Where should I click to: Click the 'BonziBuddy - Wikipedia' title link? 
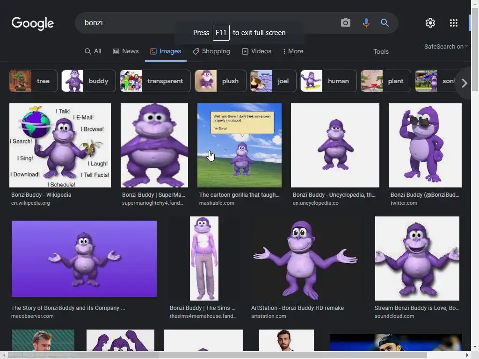41,195
